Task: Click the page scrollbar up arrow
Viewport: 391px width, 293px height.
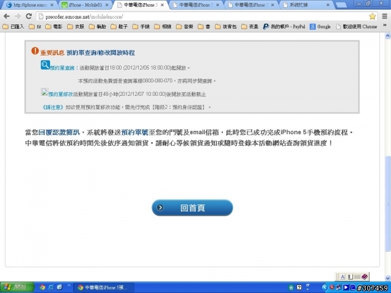Action: pyautogui.click(x=387, y=36)
